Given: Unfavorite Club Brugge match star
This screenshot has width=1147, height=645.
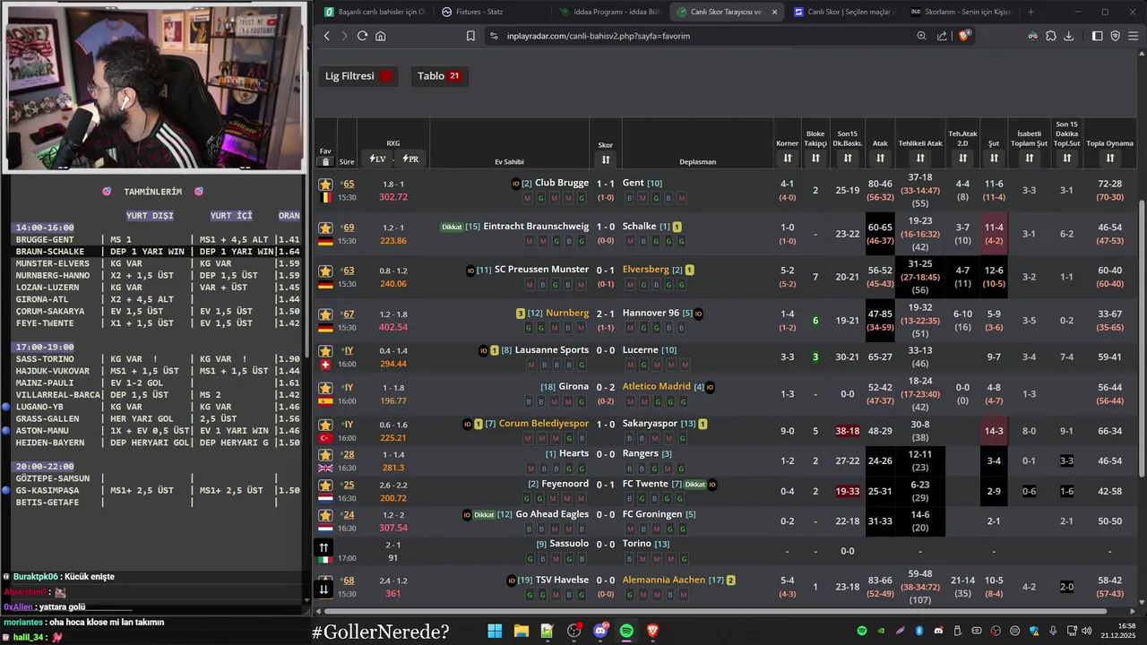Looking at the screenshot, I should (x=325, y=184).
